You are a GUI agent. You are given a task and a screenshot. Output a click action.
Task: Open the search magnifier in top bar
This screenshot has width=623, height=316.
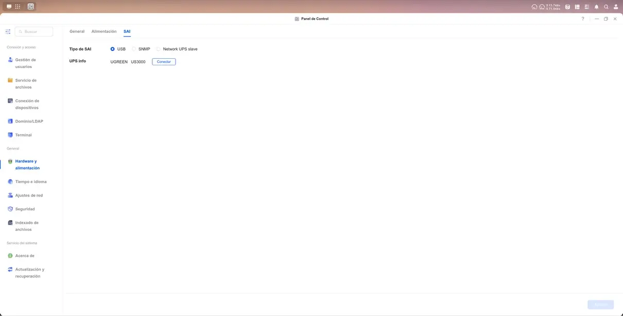pyautogui.click(x=606, y=7)
